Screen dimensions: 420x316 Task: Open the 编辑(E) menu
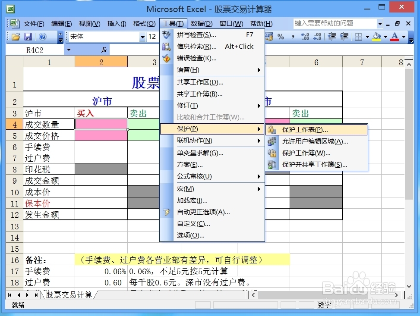click(62, 24)
